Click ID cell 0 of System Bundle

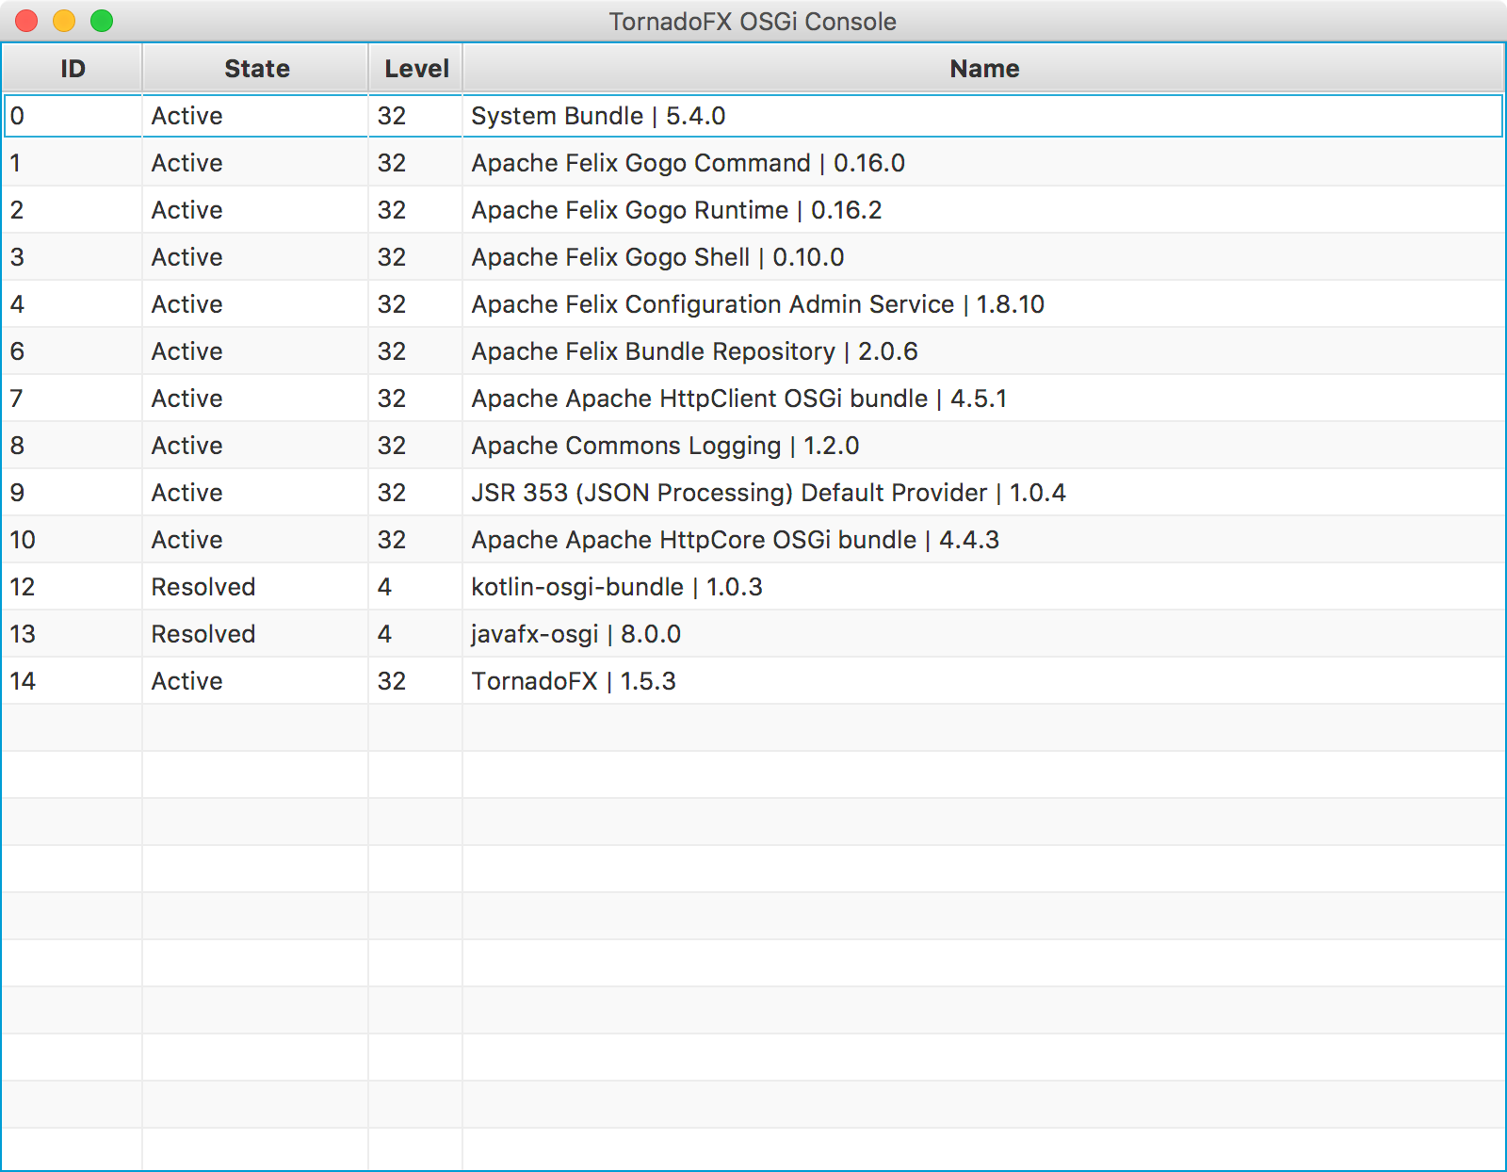73,116
